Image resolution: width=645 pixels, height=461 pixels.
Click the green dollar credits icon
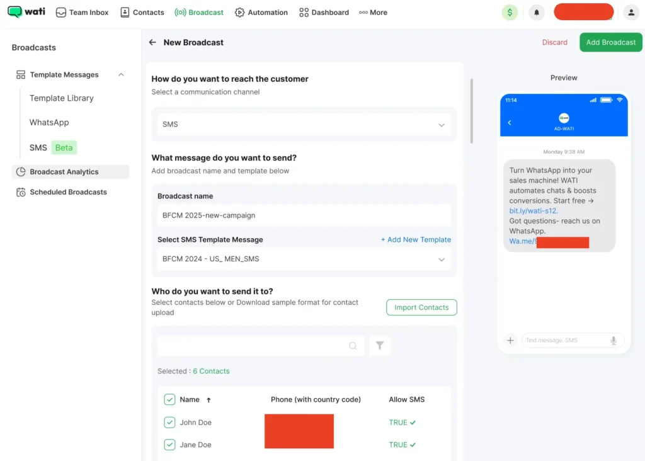point(510,12)
